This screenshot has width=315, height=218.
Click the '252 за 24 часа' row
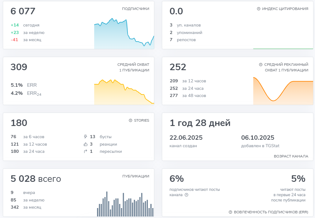click(x=187, y=88)
